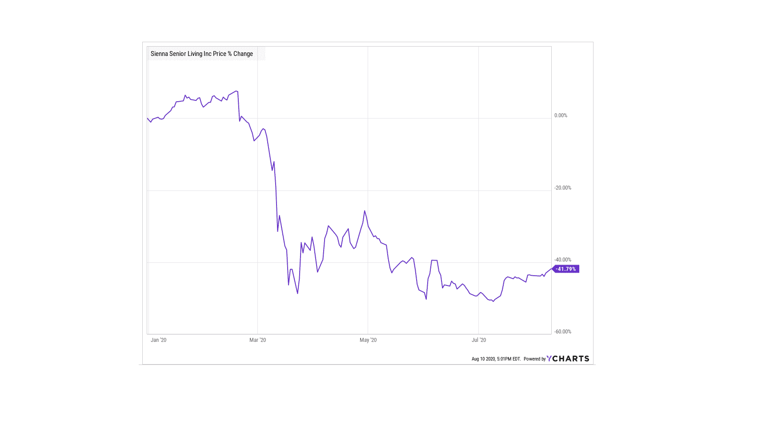Select the 0.00% y-axis label
The height and width of the screenshot is (436, 770).
tap(561, 115)
